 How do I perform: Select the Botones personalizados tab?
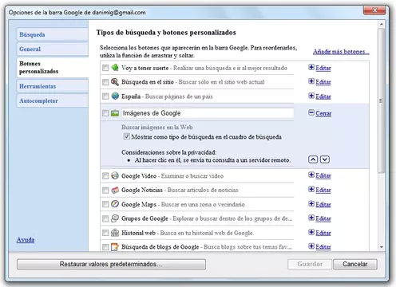(52, 67)
